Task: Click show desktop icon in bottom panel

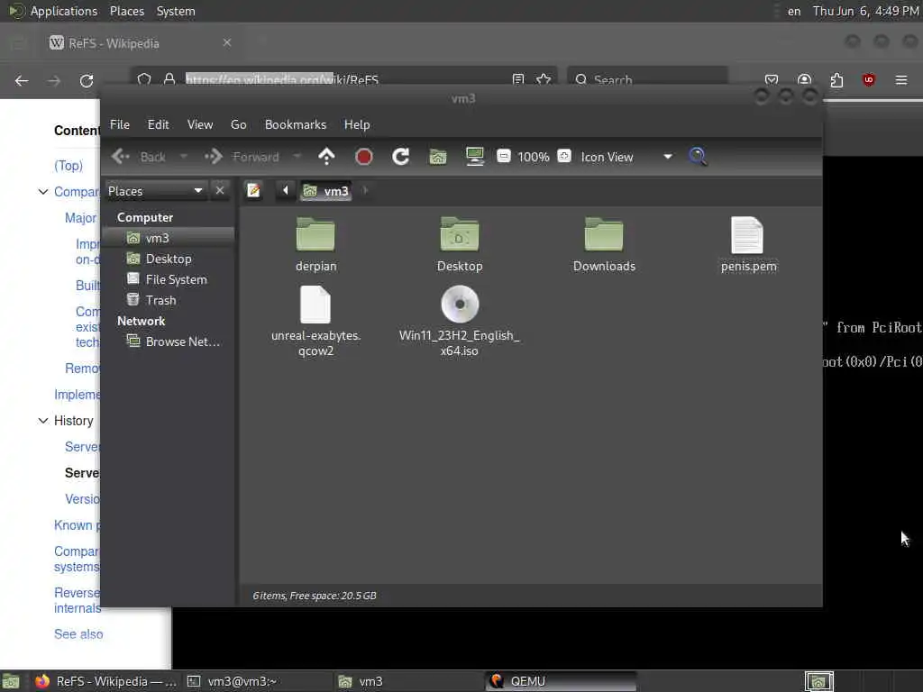Action: (11, 682)
